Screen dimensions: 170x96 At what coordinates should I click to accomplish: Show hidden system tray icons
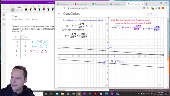[x=138, y=94]
